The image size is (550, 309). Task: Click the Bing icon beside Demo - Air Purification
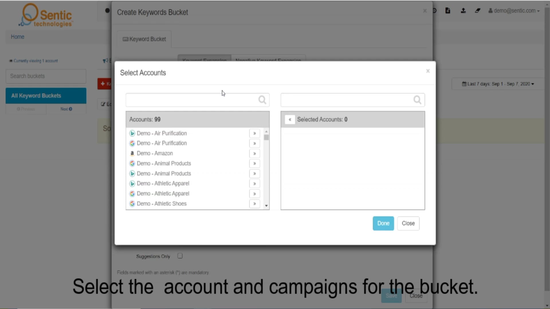coord(132,133)
